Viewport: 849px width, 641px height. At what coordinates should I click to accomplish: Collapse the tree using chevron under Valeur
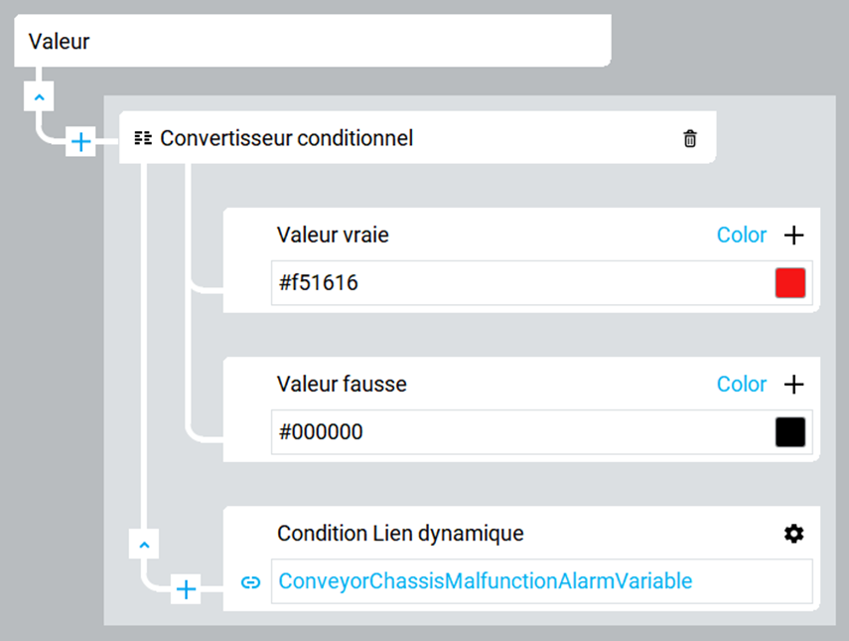point(38,97)
